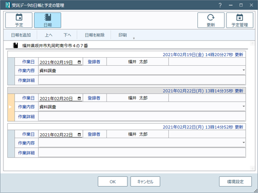Click the scroll down arrow of the list
This screenshot has width=258, height=193.
(252, 168)
